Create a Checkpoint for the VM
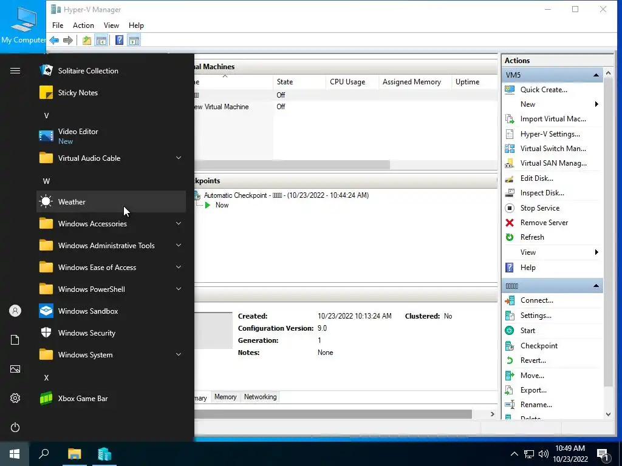 pos(539,345)
